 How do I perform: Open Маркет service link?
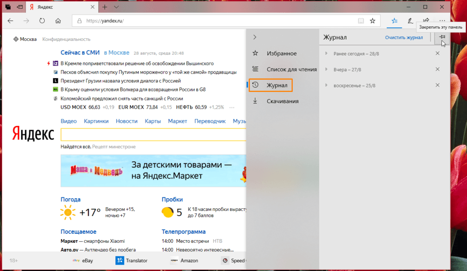click(x=177, y=121)
